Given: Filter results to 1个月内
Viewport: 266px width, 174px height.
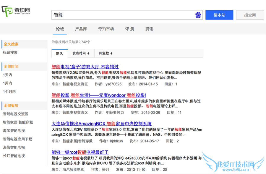Looking at the screenshot, I should click(x=9, y=92).
